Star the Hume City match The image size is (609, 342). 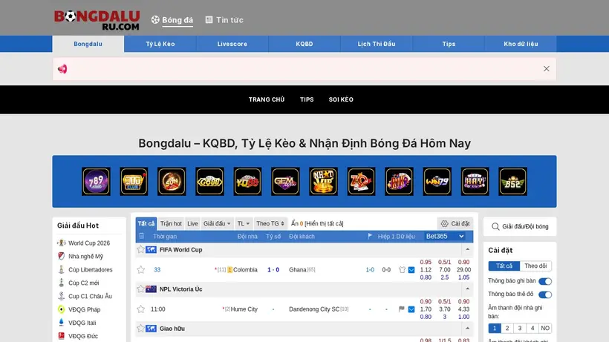point(140,309)
